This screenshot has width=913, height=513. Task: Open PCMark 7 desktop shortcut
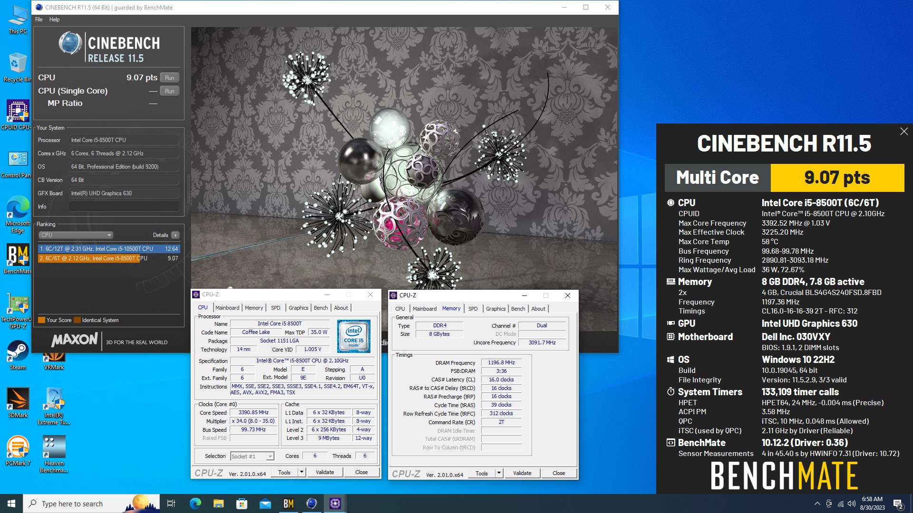click(18, 451)
